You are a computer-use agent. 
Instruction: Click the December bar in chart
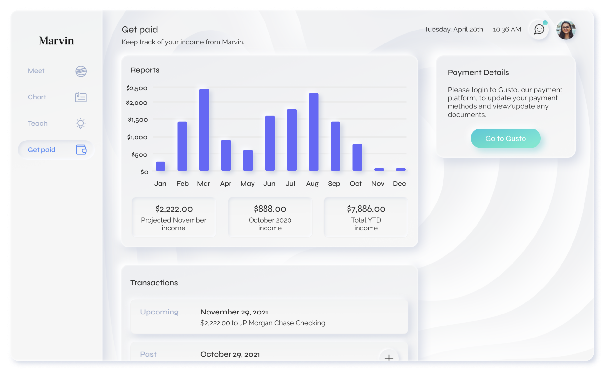(401, 169)
